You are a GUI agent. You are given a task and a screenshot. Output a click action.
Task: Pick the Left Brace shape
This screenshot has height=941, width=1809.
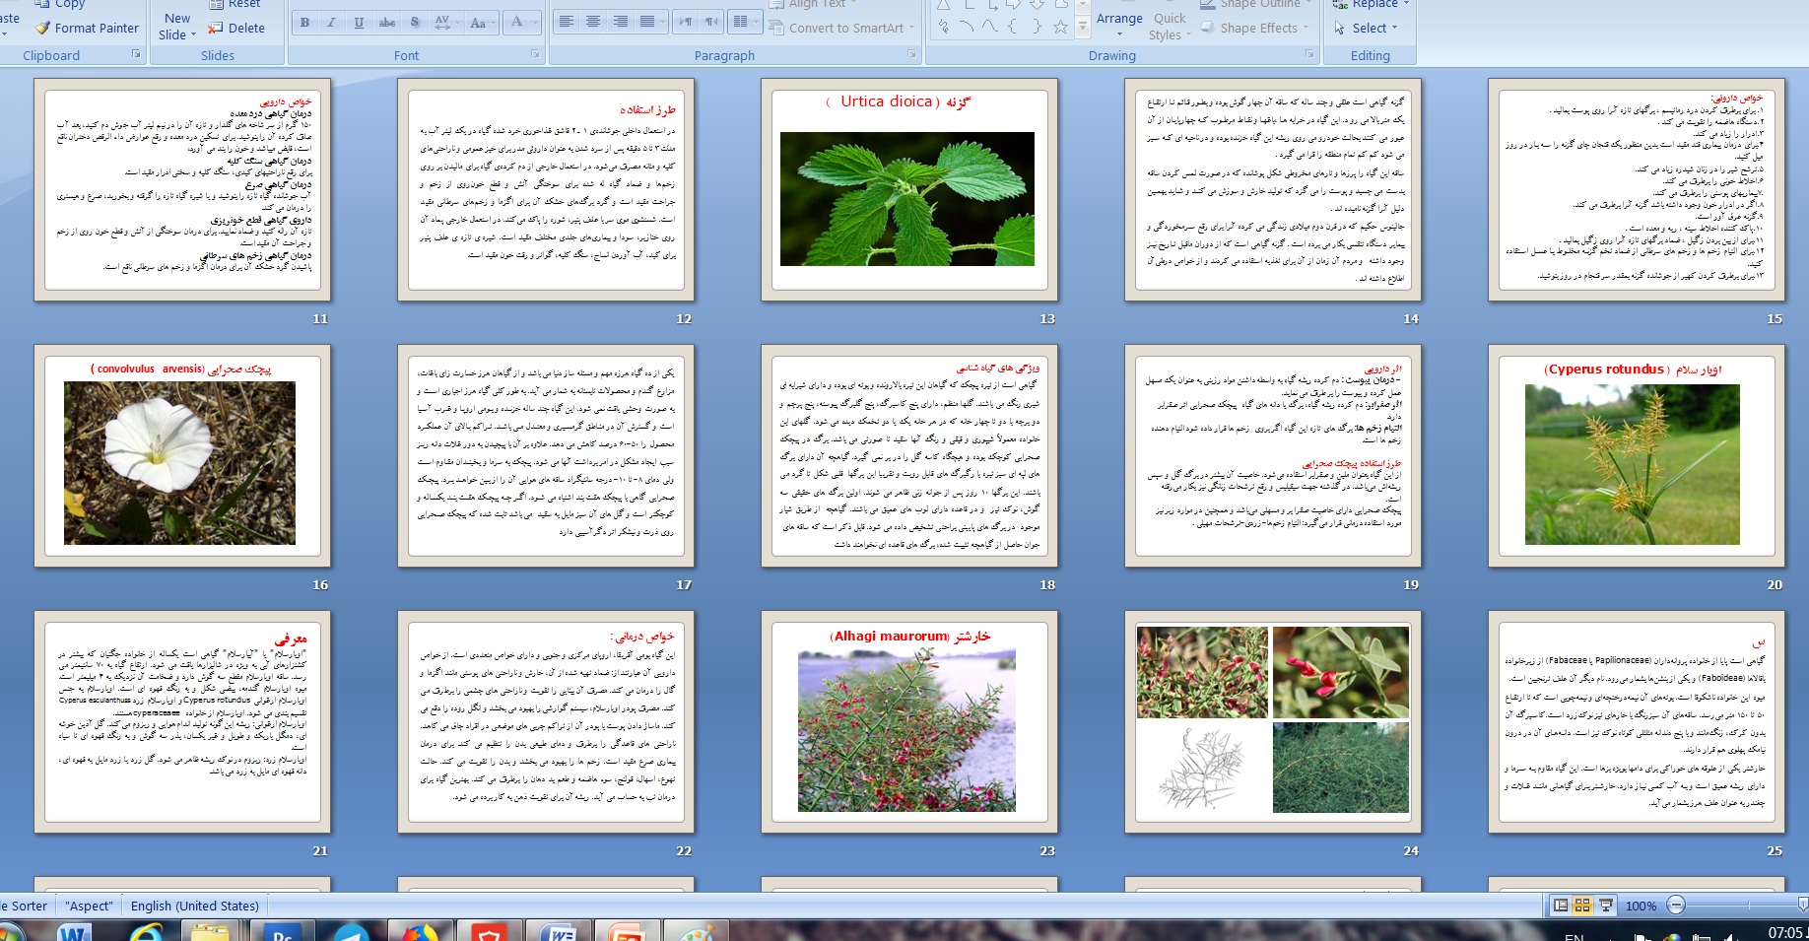pyautogui.click(x=1013, y=27)
